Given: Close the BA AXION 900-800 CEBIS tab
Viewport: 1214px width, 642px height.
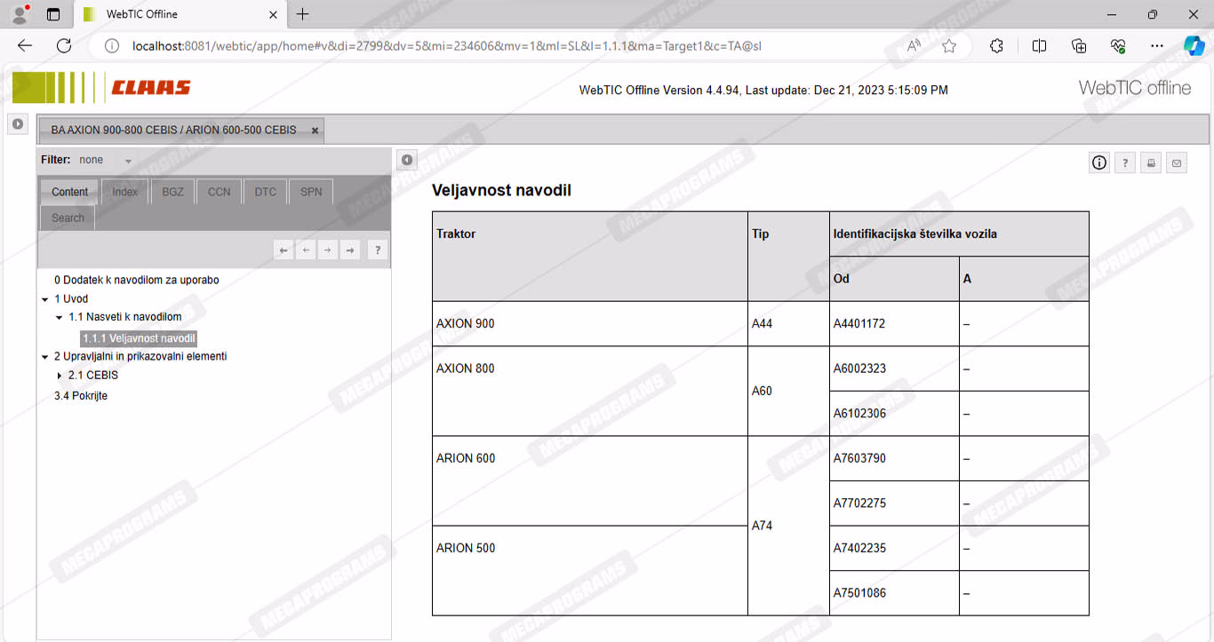Looking at the screenshot, I should click(315, 131).
